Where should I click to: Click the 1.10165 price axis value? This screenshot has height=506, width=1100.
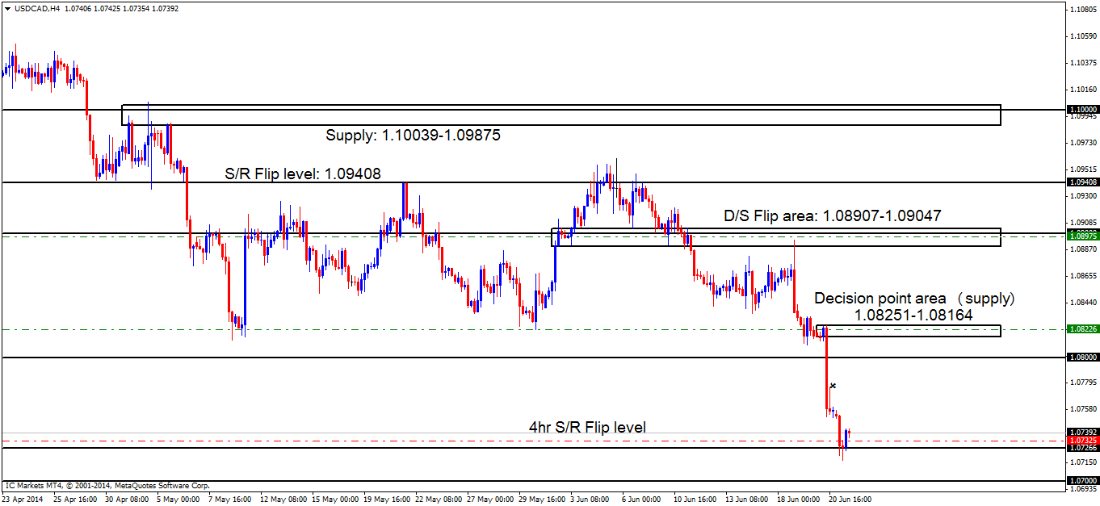[x=1082, y=90]
